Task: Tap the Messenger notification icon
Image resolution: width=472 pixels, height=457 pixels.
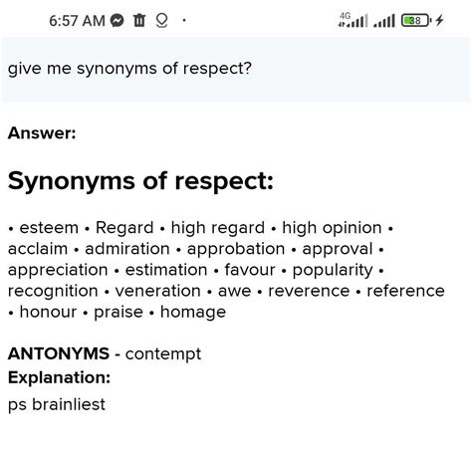Action: (x=117, y=21)
